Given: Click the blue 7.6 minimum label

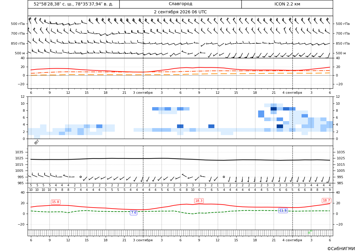Looking at the screenshot, I should (x=134, y=213).
